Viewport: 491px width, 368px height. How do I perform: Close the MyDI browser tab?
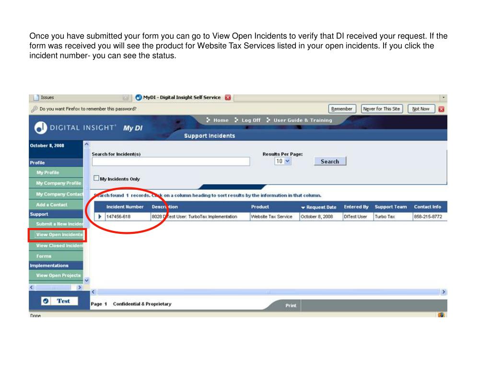pyautogui.click(x=228, y=98)
